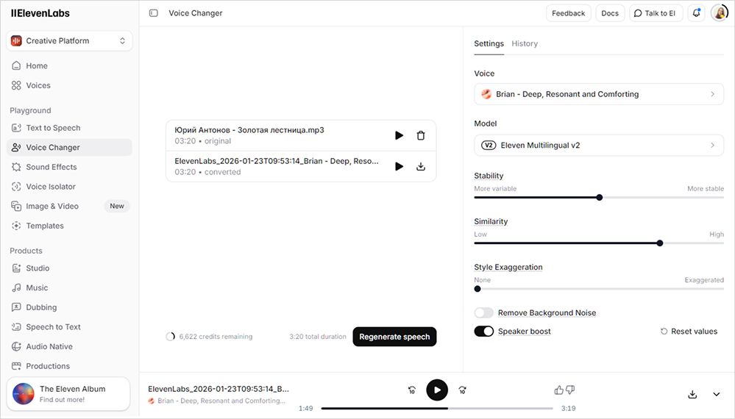Open the Eleven Multilingual v2 model selector
The width and height of the screenshot is (735, 419).
pyautogui.click(x=598, y=146)
